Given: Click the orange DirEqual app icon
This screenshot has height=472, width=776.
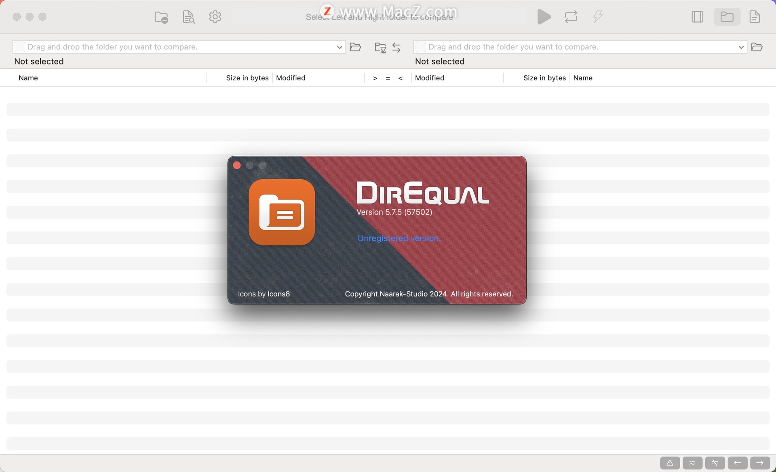Looking at the screenshot, I should (282, 212).
